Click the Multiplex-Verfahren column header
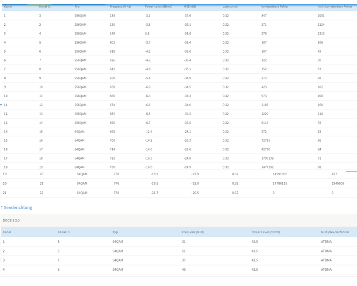 pyautogui.click(x=335, y=232)
